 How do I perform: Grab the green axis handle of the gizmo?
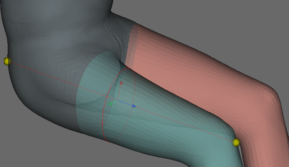point(110,104)
